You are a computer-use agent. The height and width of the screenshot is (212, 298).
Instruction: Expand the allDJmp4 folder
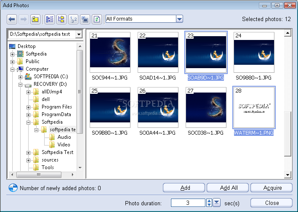28,92
